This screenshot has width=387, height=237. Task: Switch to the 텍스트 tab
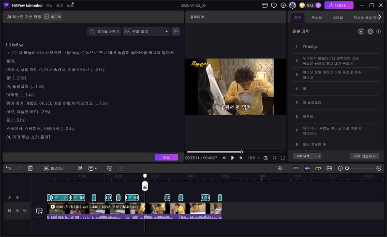316,17
